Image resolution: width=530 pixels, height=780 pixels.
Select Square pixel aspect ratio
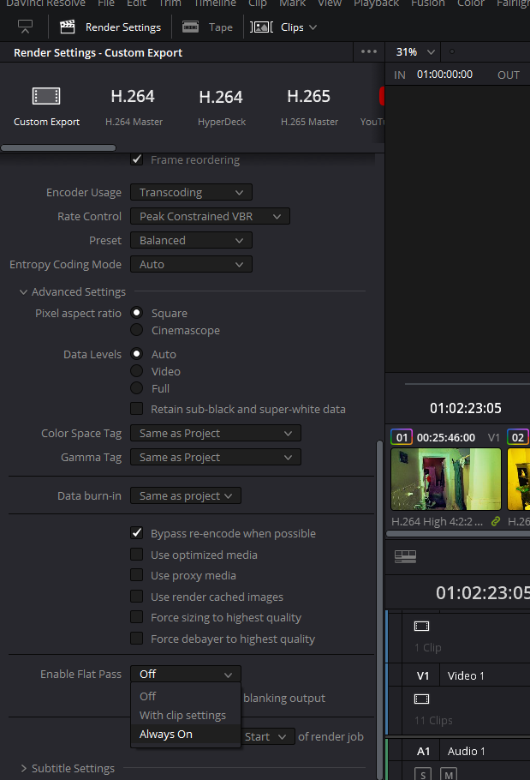pos(137,313)
